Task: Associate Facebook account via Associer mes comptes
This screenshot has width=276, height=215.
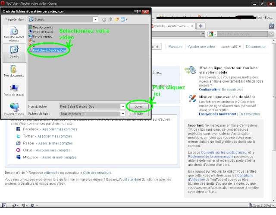Action: tap(60, 129)
